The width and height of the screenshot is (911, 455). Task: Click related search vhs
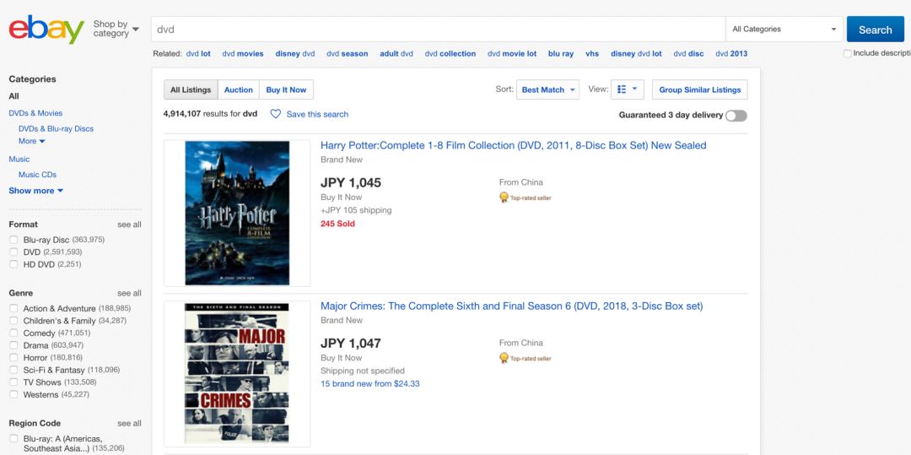[x=592, y=53]
